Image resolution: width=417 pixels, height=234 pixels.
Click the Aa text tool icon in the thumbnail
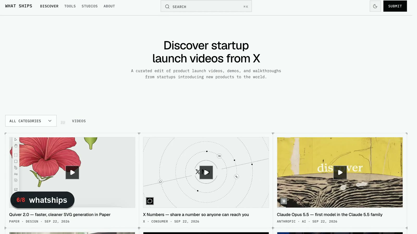click(16, 174)
